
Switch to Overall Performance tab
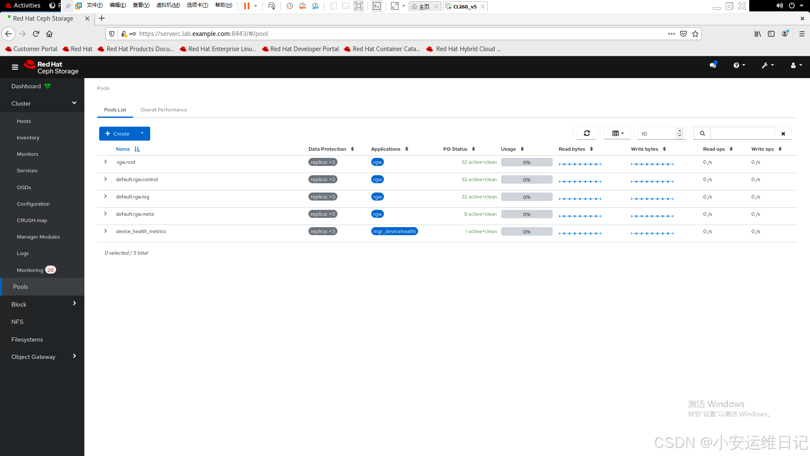[x=164, y=110]
